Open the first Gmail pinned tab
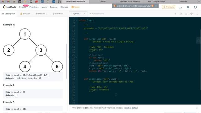201x113 pixels. pos(3,2)
